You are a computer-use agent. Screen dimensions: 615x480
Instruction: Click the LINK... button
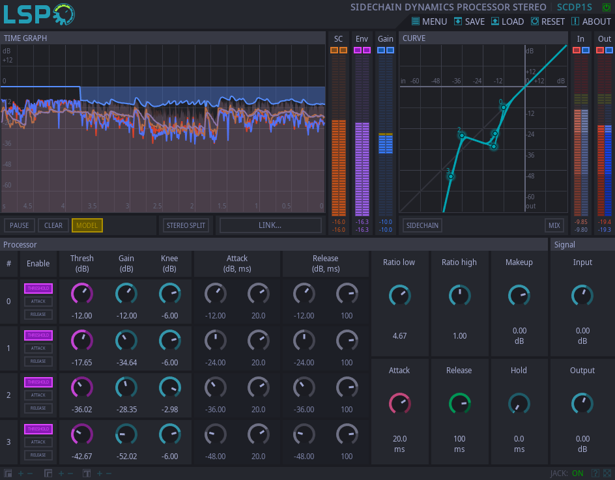[x=270, y=225]
